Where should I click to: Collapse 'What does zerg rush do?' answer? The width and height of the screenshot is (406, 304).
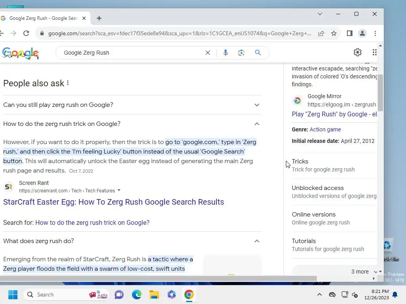pyautogui.click(x=132, y=241)
